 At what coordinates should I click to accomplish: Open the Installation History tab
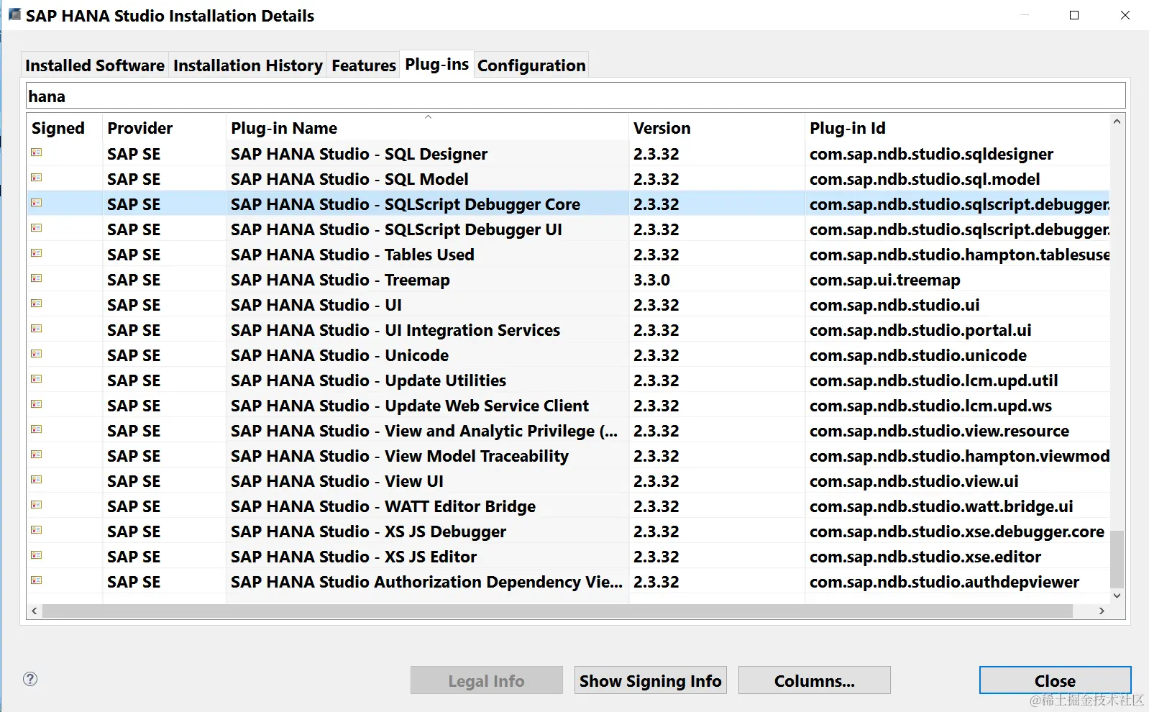[248, 65]
